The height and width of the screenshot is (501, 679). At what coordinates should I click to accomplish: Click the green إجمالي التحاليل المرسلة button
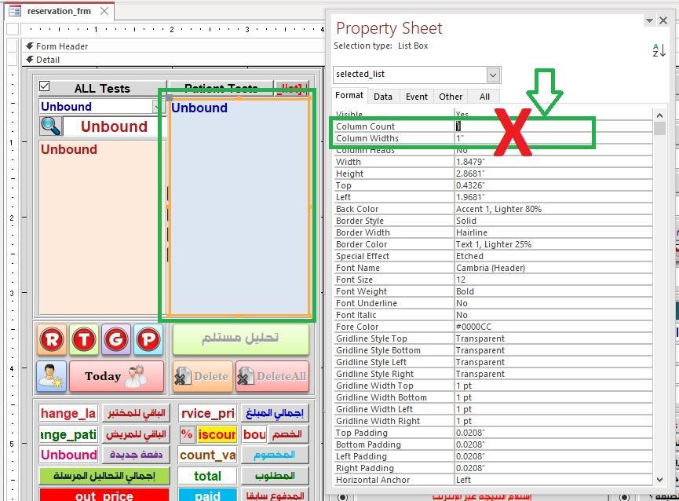point(104,476)
